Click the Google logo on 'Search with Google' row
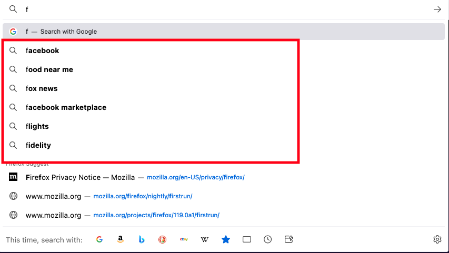The image size is (449, 253). 13,32
